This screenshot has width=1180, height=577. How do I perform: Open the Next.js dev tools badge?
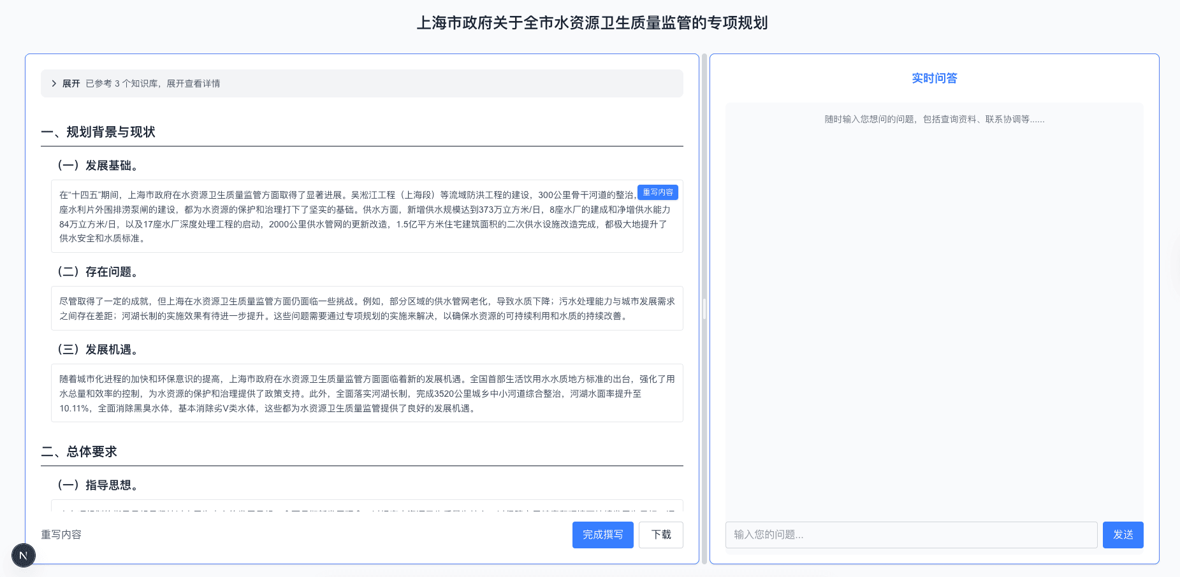pyautogui.click(x=24, y=555)
